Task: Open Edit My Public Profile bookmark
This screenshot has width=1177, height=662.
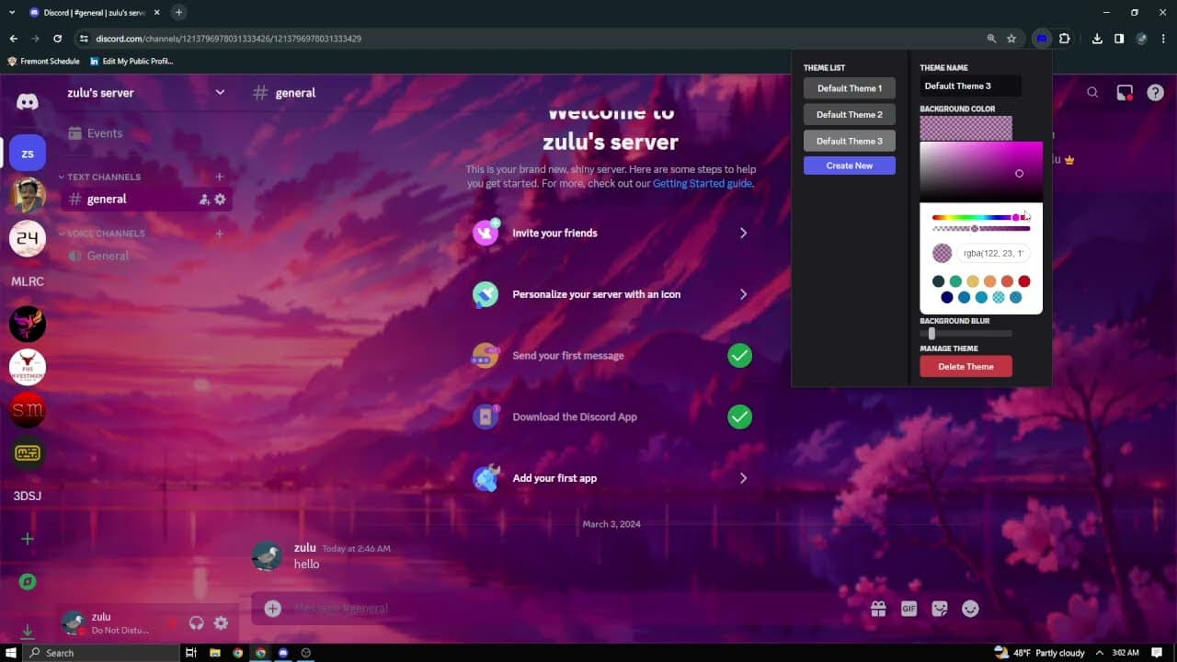Action: [131, 61]
